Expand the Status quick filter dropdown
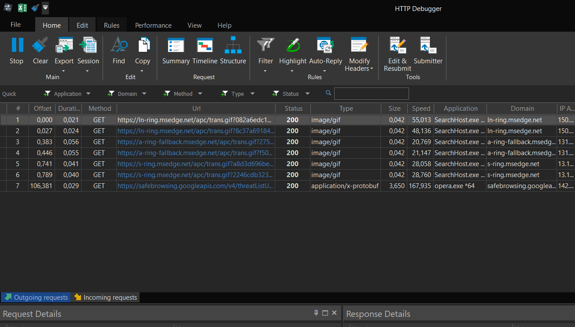Screen dimensions: 575x327 (307, 94)
